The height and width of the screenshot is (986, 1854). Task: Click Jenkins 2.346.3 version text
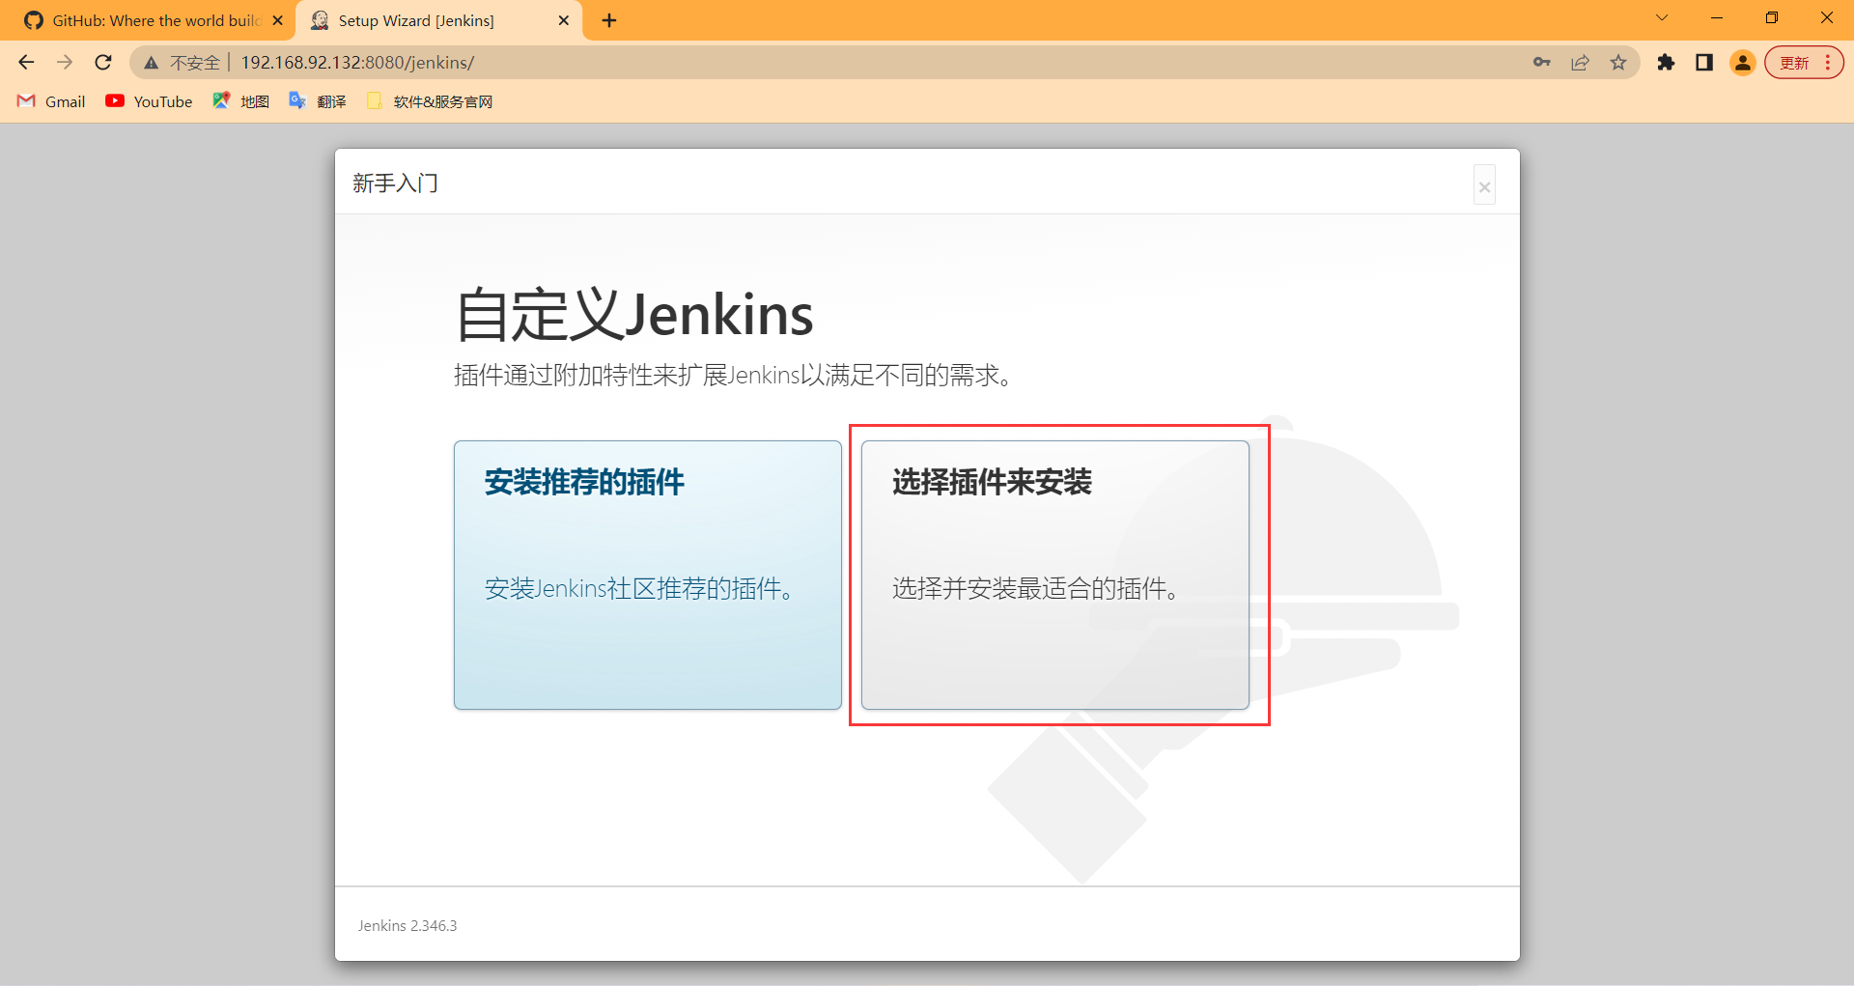pyautogui.click(x=407, y=925)
